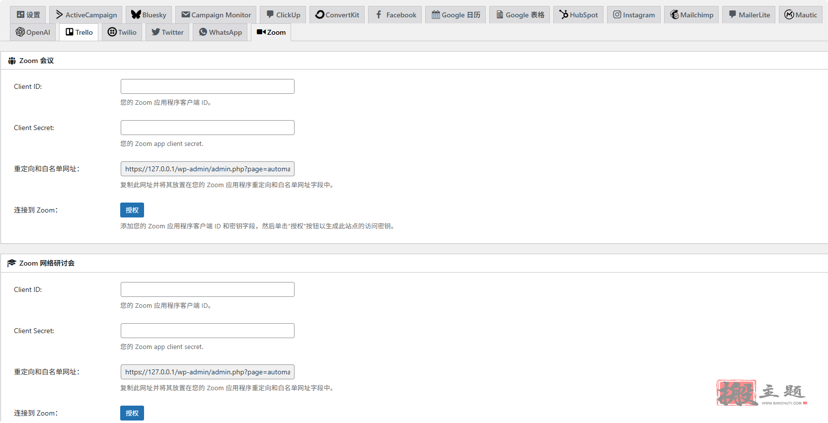Click the Mautic logo icon

coord(789,15)
